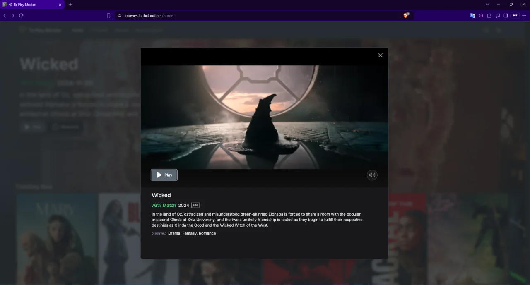Bookmark this page
530x285 pixels.
[x=108, y=15]
